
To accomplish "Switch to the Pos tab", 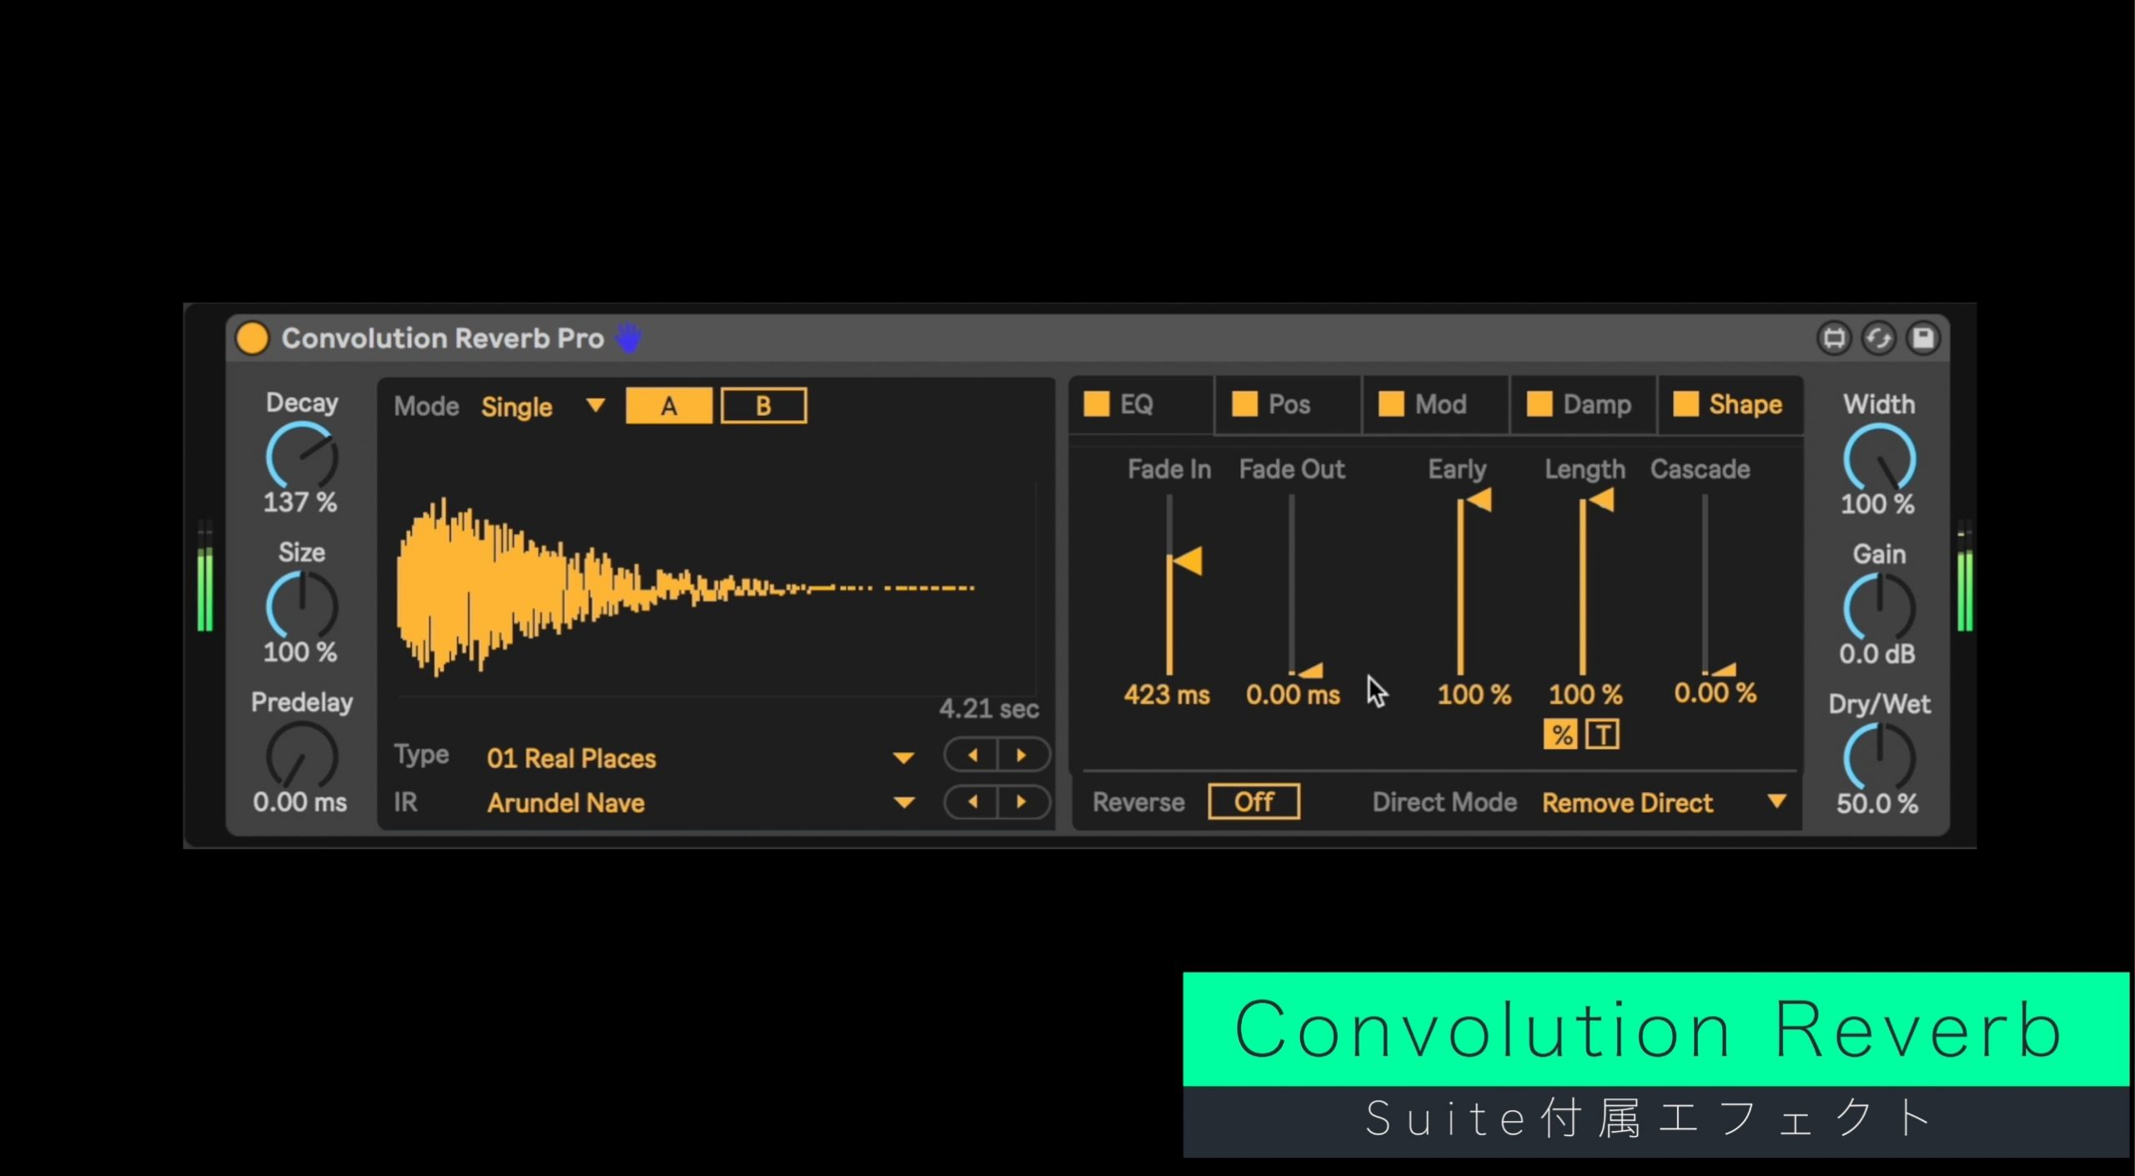I will click(x=1289, y=405).
